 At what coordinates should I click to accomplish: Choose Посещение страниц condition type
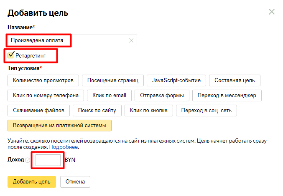tap(113, 80)
